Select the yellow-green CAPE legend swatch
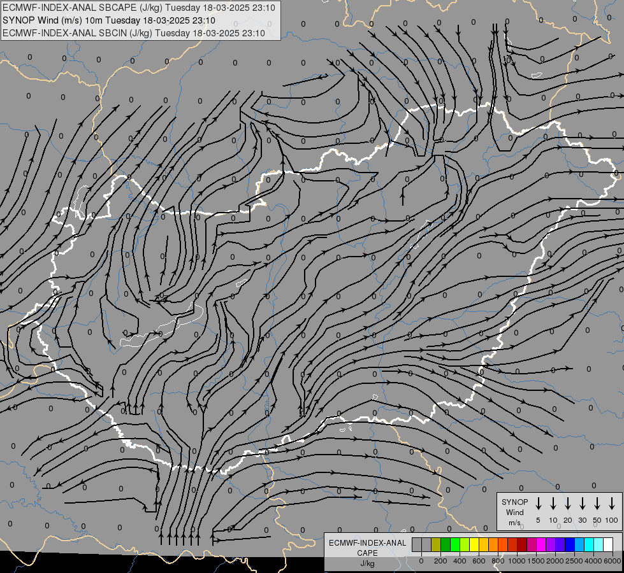Screen dimensions: 624x573 tap(465, 544)
